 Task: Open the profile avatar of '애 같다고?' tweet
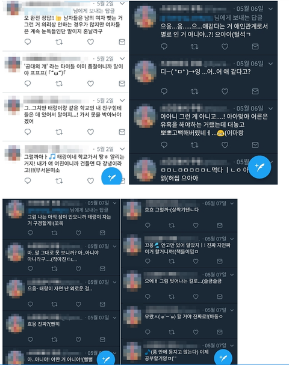[x=146, y=71]
